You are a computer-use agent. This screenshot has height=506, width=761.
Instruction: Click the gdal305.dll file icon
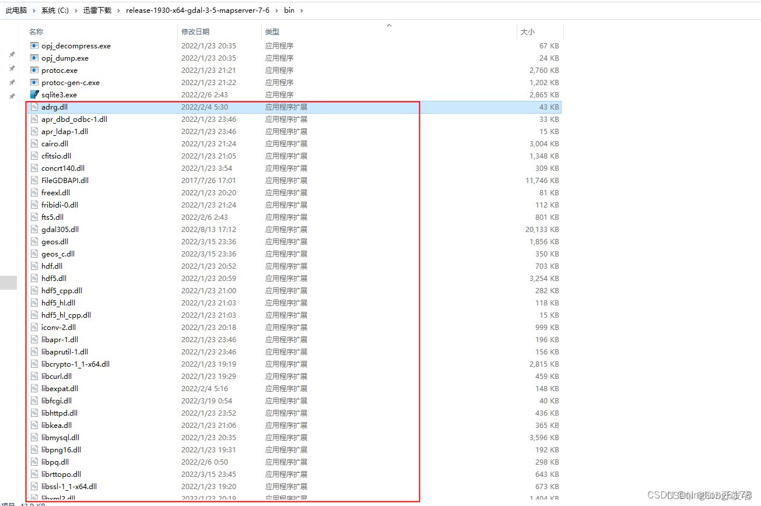(x=36, y=229)
